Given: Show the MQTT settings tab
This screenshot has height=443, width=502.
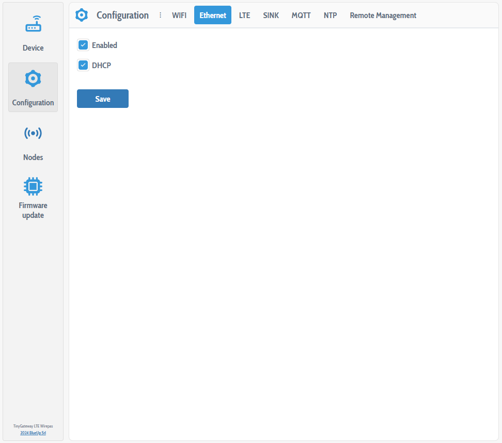Looking at the screenshot, I should 301,15.
